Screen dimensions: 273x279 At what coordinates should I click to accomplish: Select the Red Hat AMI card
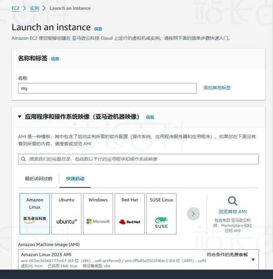click(130, 214)
